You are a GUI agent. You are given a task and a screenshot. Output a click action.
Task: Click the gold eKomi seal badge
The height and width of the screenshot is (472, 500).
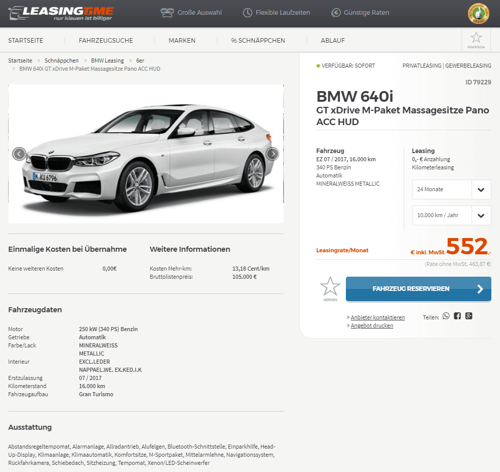coord(478,13)
